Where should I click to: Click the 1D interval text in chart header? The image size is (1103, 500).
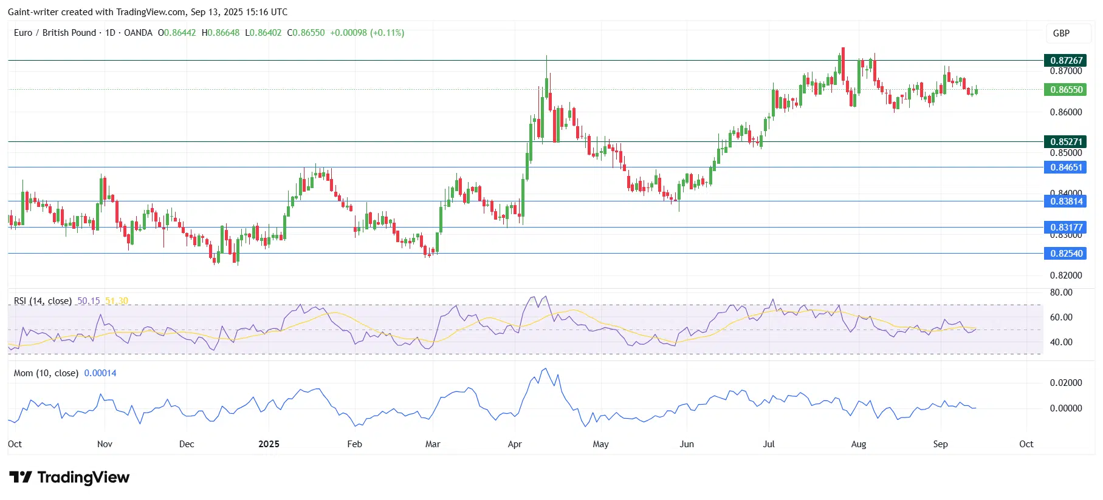[x=110, y=33]
